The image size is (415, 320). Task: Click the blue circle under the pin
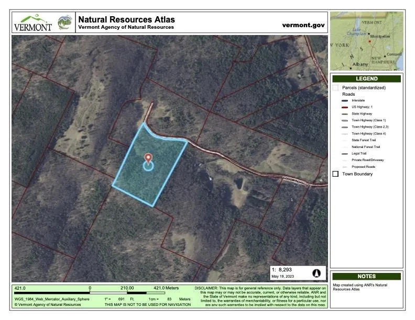[x=148, y=166]
